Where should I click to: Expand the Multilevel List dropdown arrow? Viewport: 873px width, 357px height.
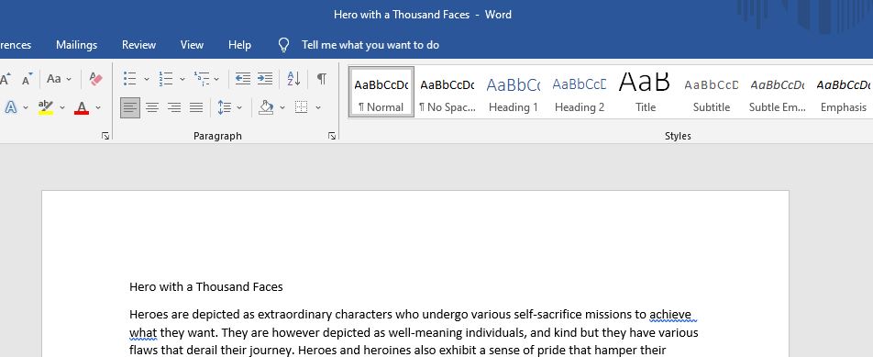click(x=216, y=79)
